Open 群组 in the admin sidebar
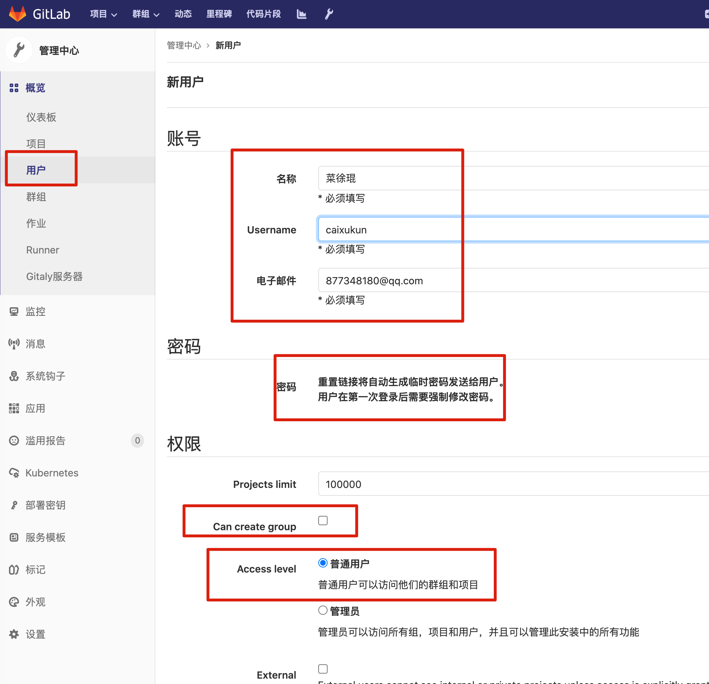709x684 pixels. (x=36, y=197)
